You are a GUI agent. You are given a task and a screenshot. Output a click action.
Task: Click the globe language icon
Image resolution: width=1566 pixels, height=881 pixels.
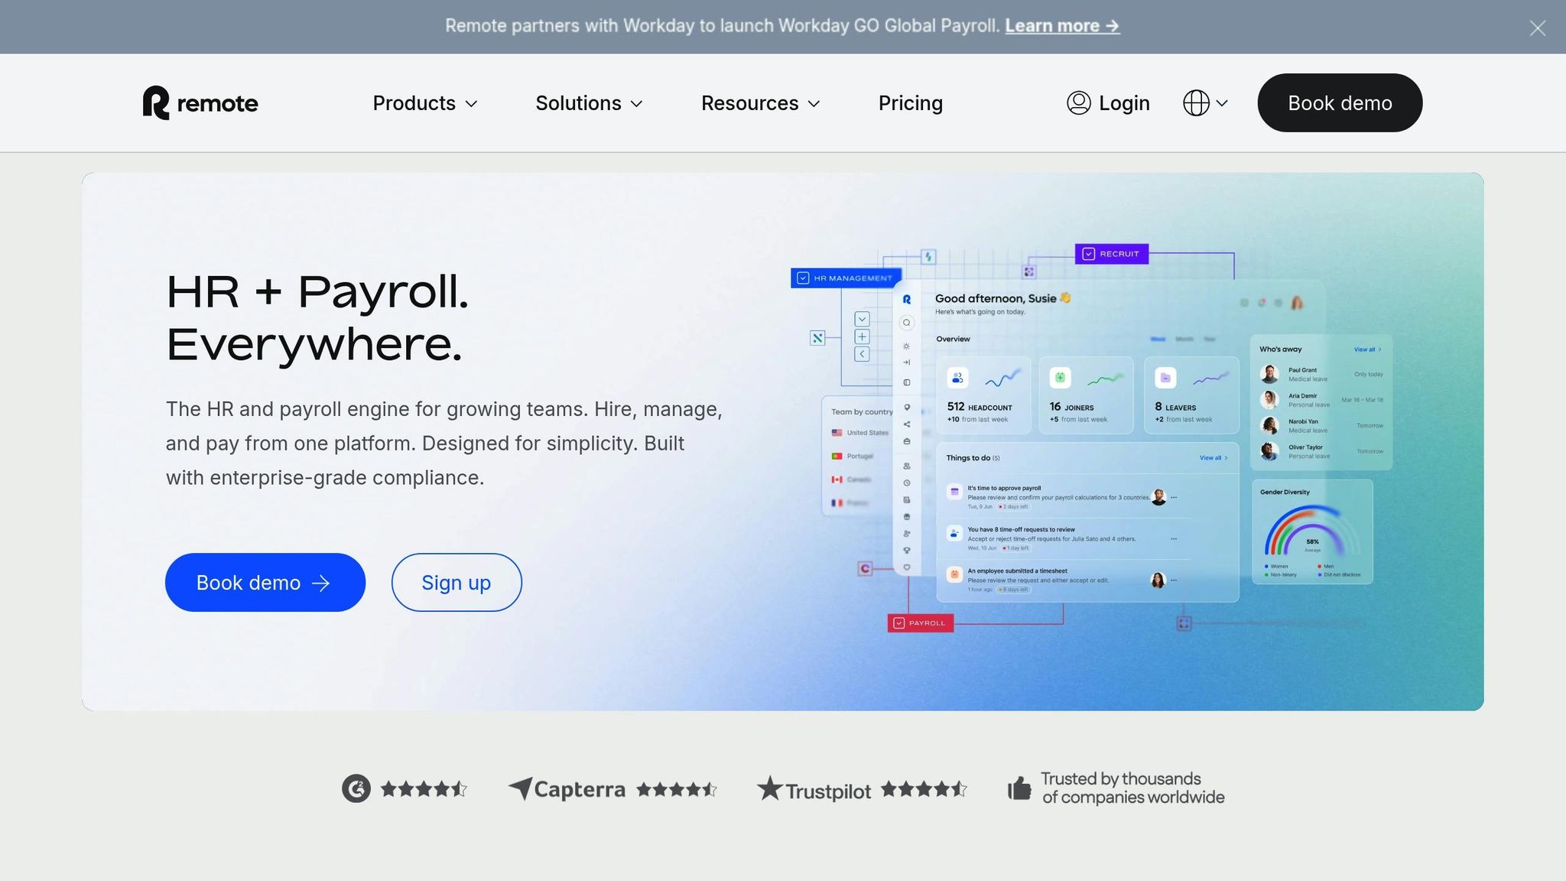tap(1196, 102)
